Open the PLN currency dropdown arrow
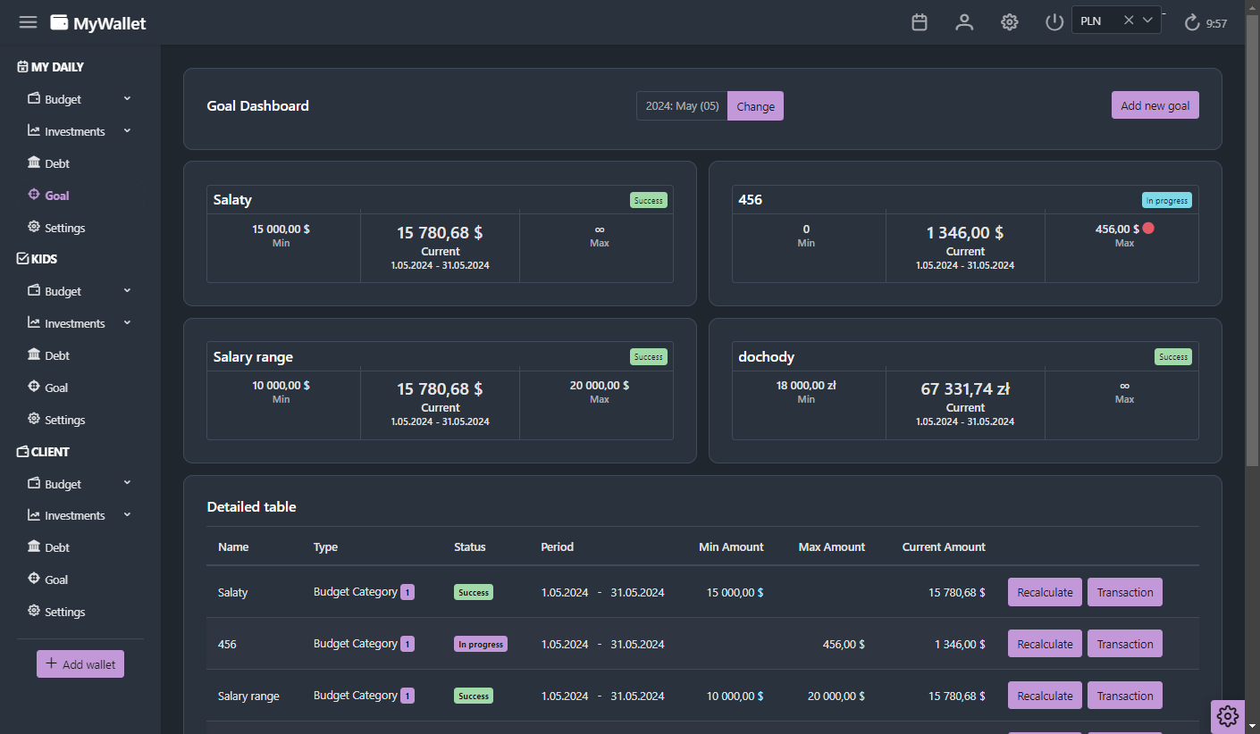The width and height of the screenshot is (1260, 734). pos(1148,21)
